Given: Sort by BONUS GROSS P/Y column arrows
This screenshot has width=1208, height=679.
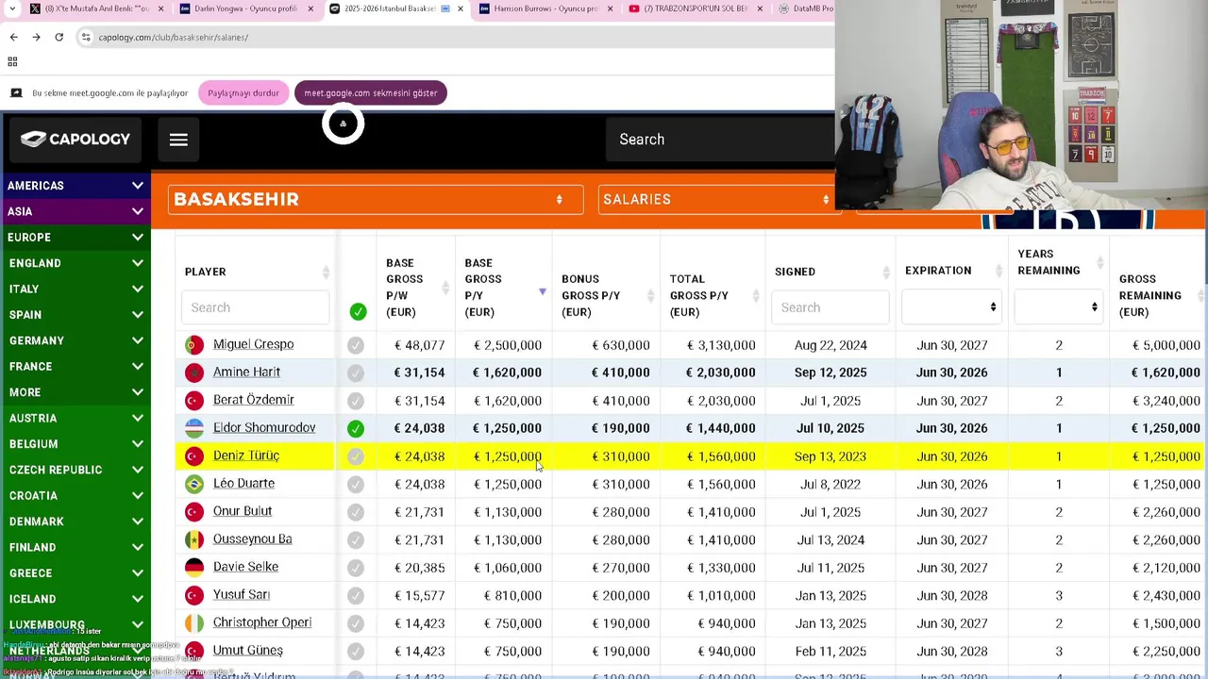Looking at the screenshot, I should coord(650,295).
